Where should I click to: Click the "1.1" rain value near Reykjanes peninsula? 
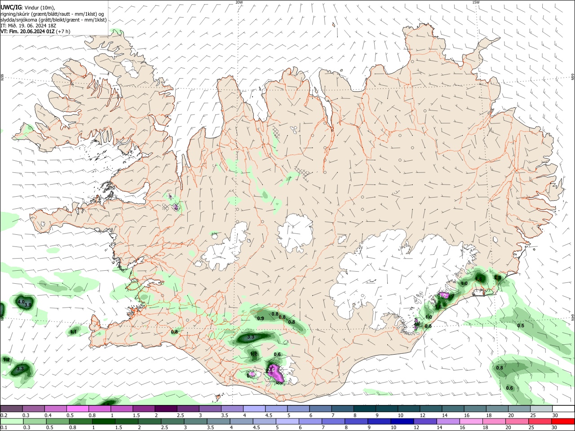[x=73, y=332]
